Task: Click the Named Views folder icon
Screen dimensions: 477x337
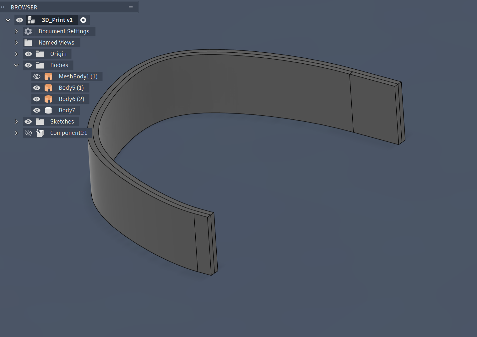Action: [28, 43]
